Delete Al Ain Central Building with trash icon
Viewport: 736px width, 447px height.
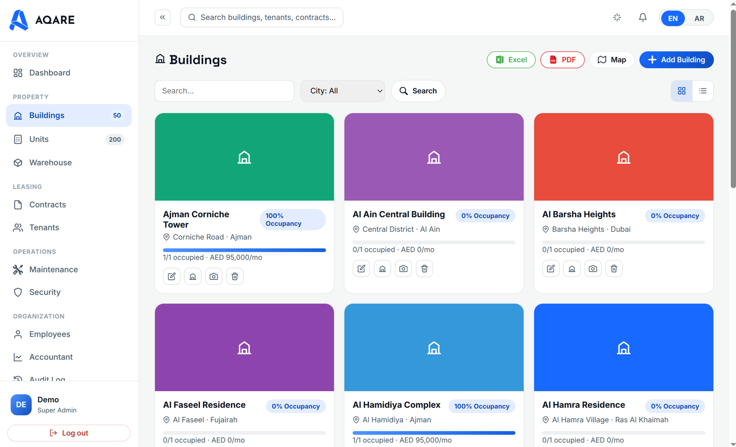425,268
